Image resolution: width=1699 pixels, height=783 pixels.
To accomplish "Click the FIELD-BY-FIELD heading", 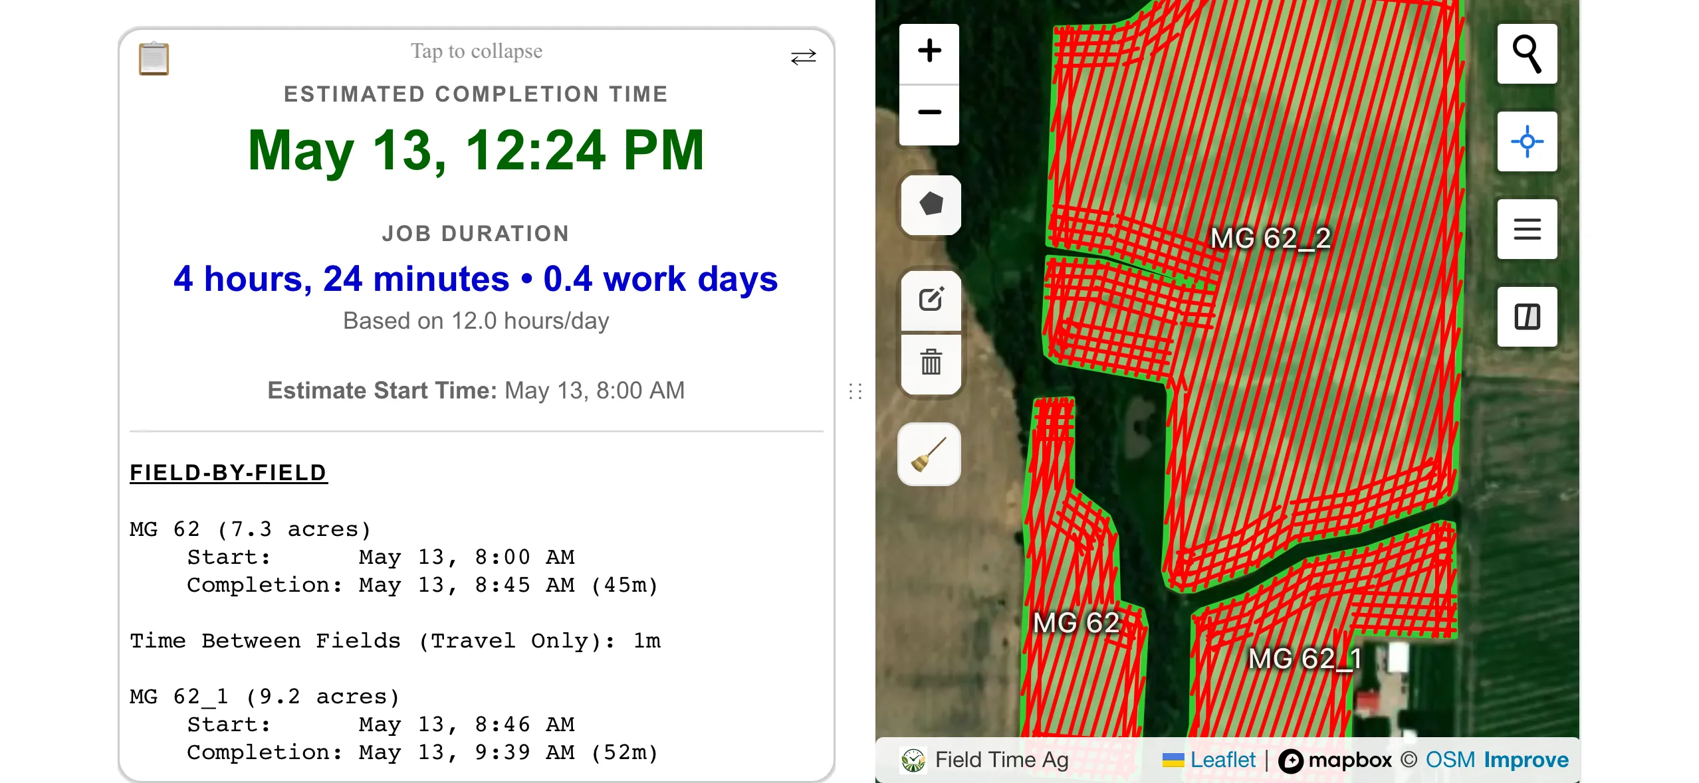I will coord(229,472).
